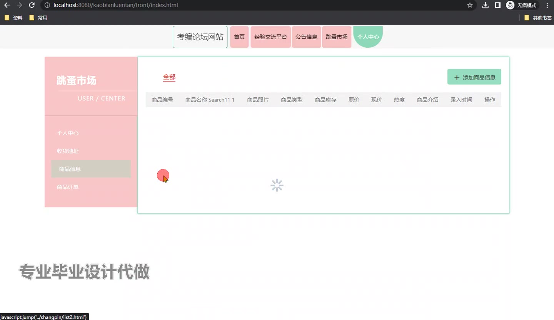This screenshot has height=320, width=554.
Task: Click the browser back arrow
Action: click(x=7, y=5)
